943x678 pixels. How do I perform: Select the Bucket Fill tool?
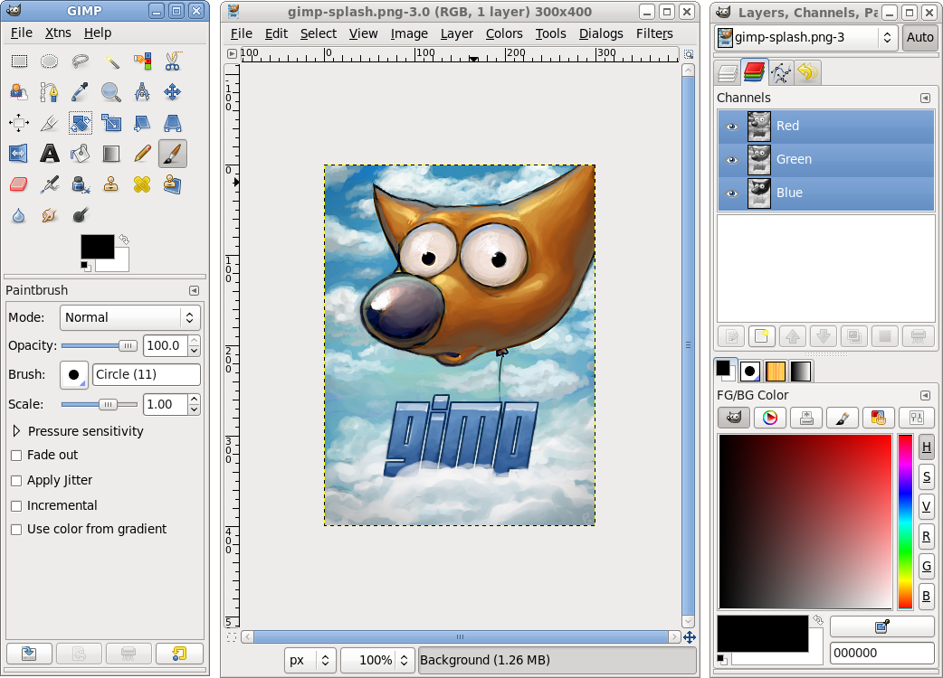80,153
